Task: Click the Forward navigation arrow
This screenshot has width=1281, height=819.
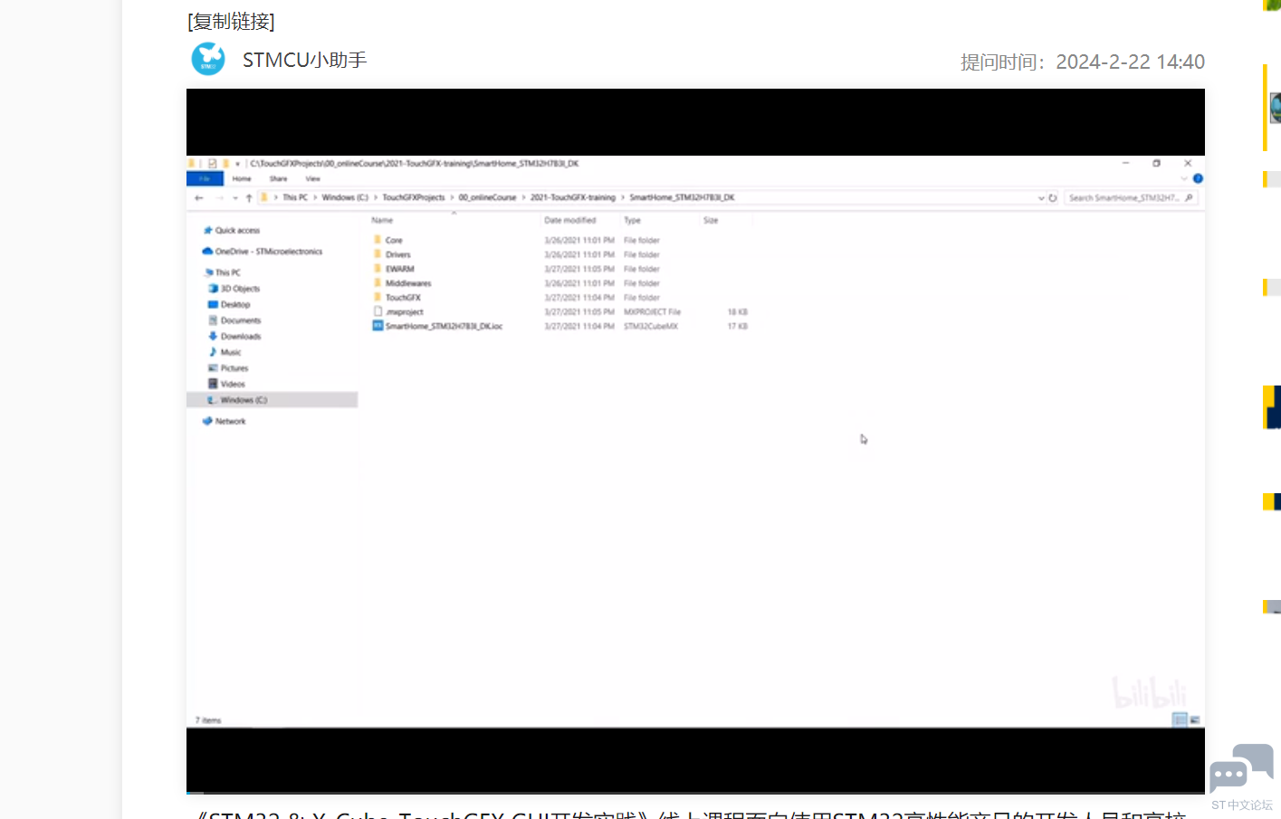Action: (x=218, y=197)
